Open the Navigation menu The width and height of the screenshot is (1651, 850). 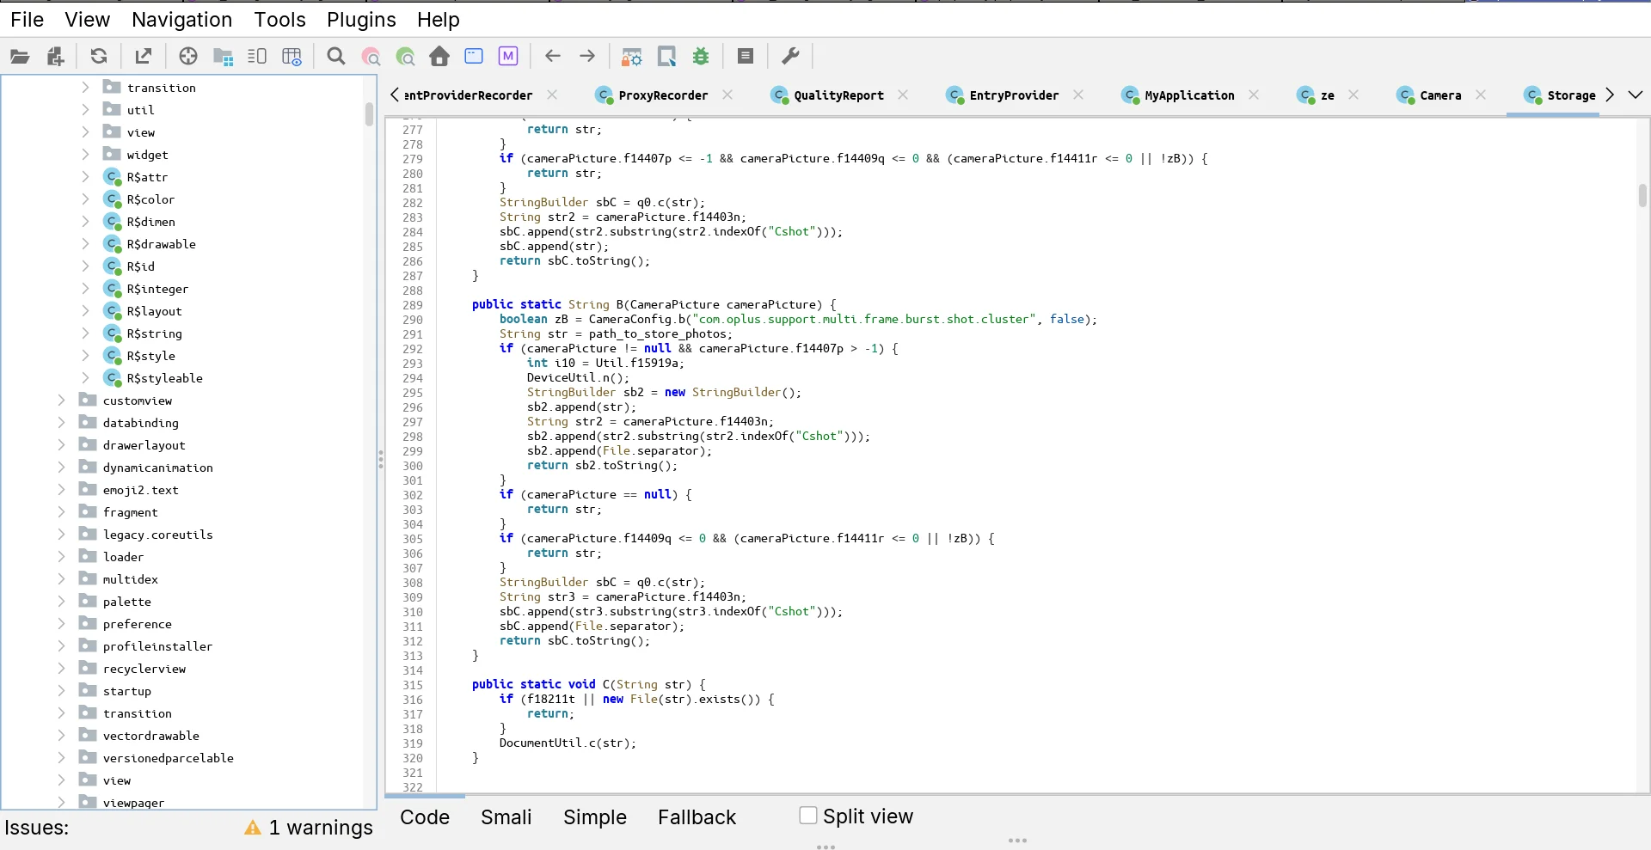181,19
